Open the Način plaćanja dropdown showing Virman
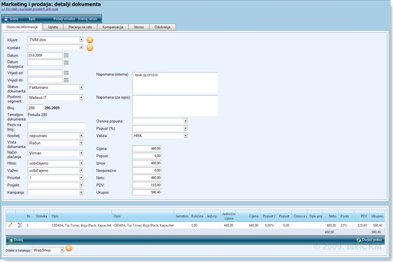Screen dimensions: 393x262 [81, 153]
